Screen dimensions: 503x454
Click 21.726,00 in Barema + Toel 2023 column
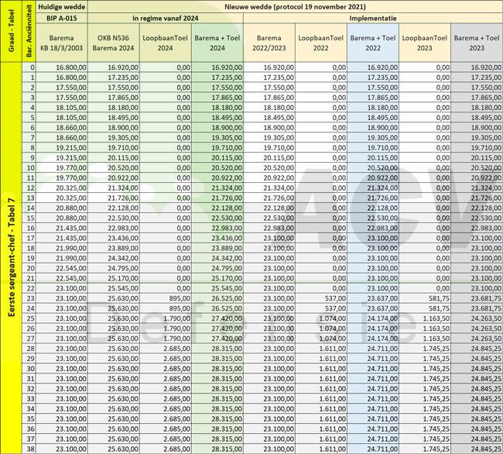click(x=477, y=198)
